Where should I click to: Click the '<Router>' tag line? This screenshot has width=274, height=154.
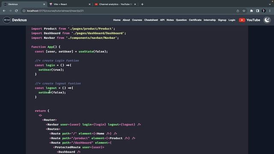coord(50,120)
